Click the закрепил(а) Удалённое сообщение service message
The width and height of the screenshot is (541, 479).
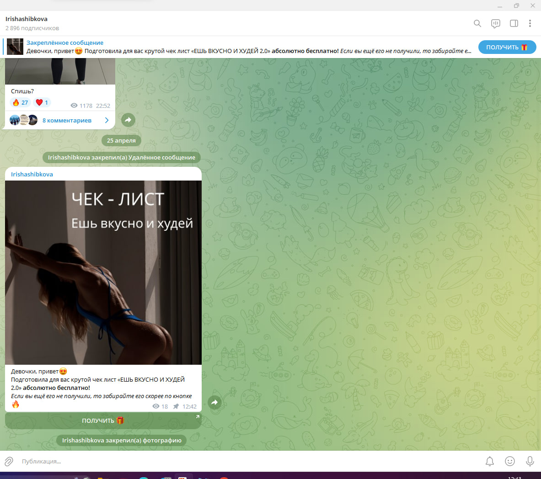coord(122,157)
